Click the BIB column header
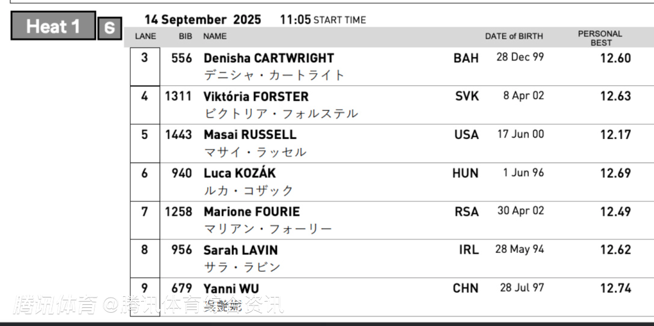This screenshot has height=326, width=654. [185, 36]
